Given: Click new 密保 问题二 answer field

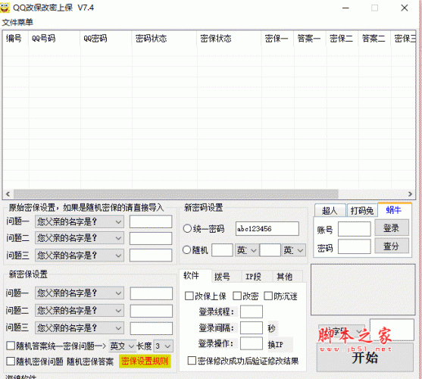Looking at the screenshot, I should 152,312.
